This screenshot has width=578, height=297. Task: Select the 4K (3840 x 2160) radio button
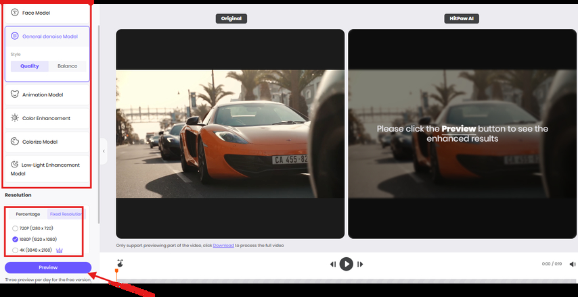tap(15, 250)
